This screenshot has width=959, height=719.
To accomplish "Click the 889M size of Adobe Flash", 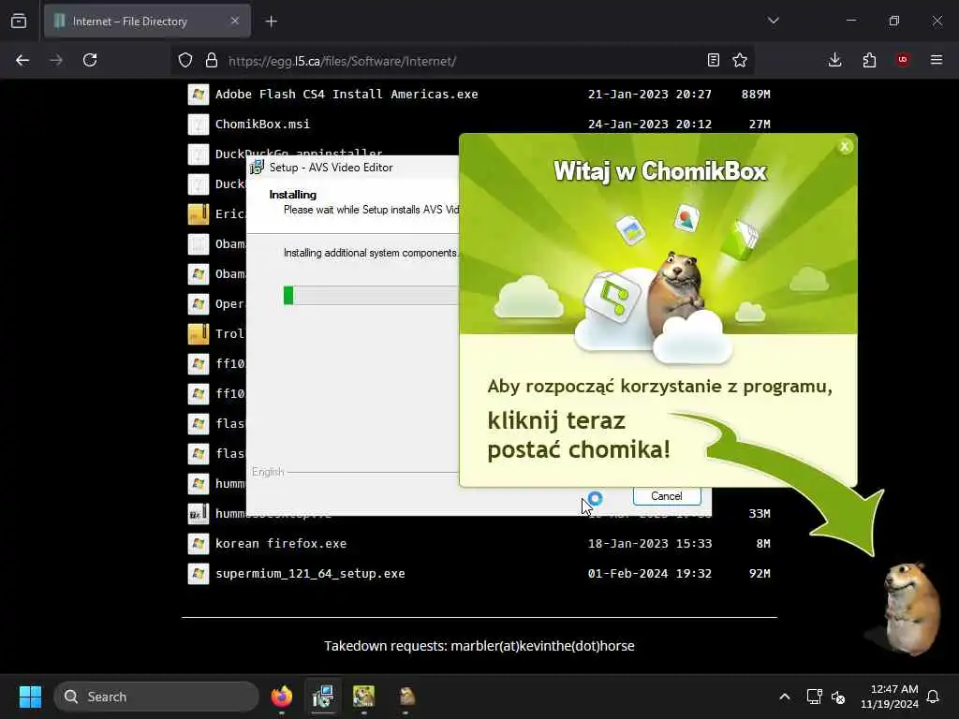I will pos(756,95).
